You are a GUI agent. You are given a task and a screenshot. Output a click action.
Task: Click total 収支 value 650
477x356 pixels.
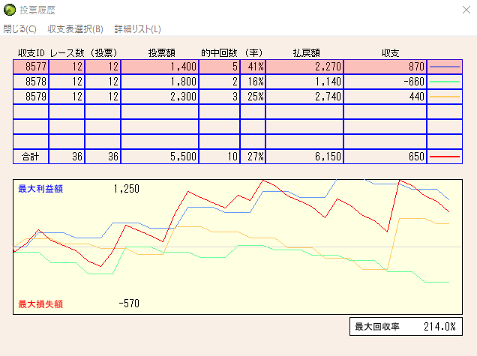(416, 157)
